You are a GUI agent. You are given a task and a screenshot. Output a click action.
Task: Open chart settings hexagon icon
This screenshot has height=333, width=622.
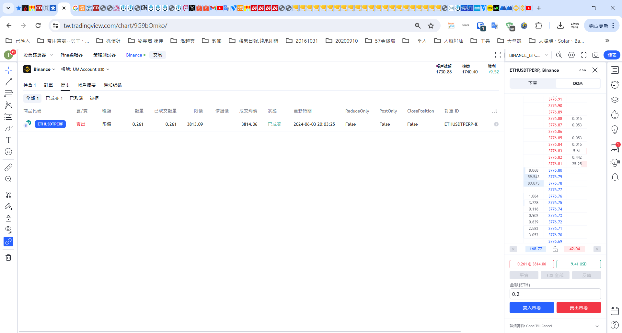(571, 55)
